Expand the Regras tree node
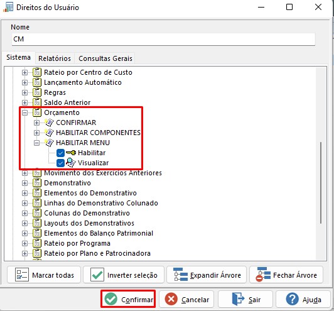Viewport: 334px width, 311px height. [24, 92]
